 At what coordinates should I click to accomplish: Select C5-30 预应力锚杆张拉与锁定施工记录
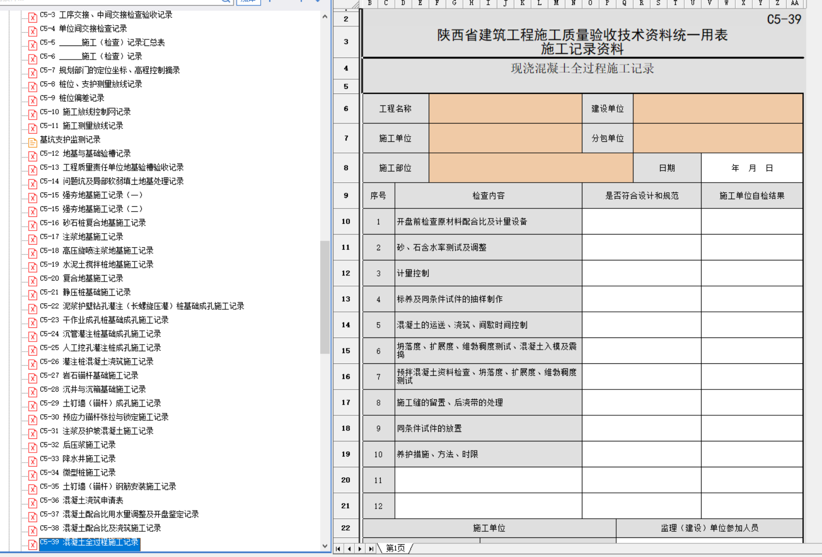tap(104, 417)
